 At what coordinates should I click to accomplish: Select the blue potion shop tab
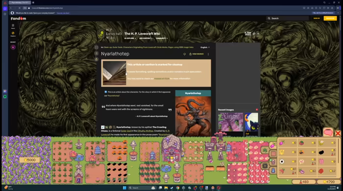coord(273,170)
